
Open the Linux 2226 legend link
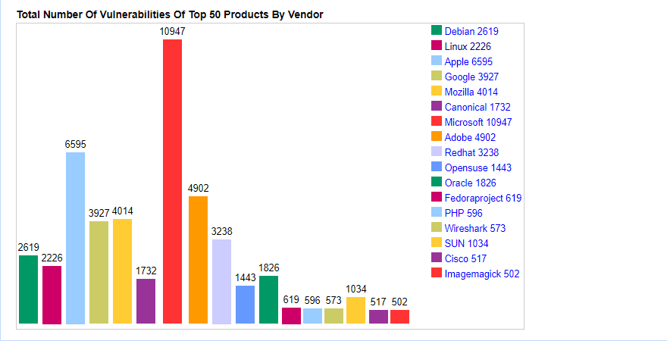[x=468, y=46]
